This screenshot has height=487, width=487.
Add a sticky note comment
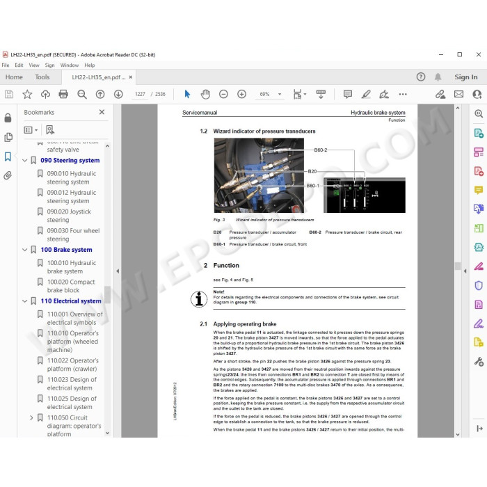(348, 94)
